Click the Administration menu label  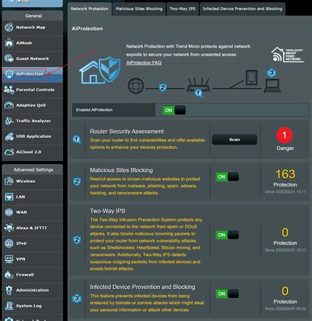pyautogui.click(x=32, y=290)
